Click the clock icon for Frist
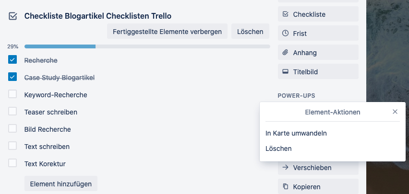The height and width of the screenshot is (194, 409). pyautogui.click(x=286, y=34)
